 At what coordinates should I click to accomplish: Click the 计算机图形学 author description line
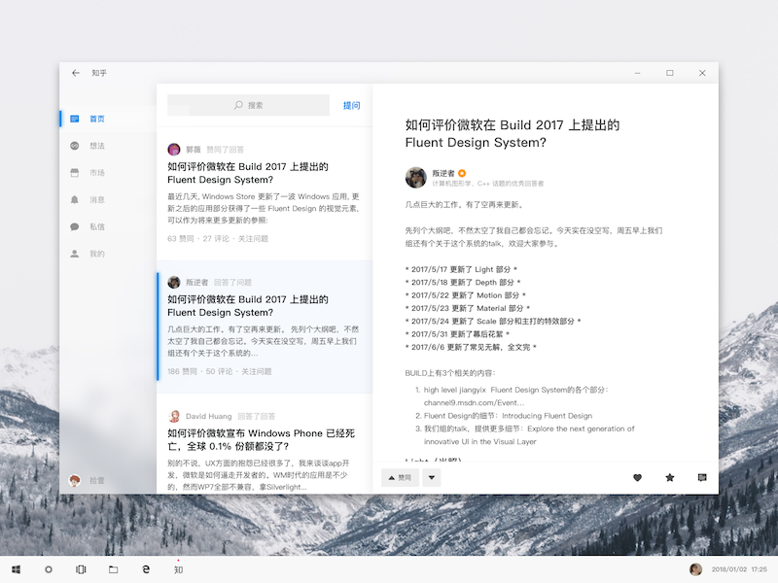488,184
